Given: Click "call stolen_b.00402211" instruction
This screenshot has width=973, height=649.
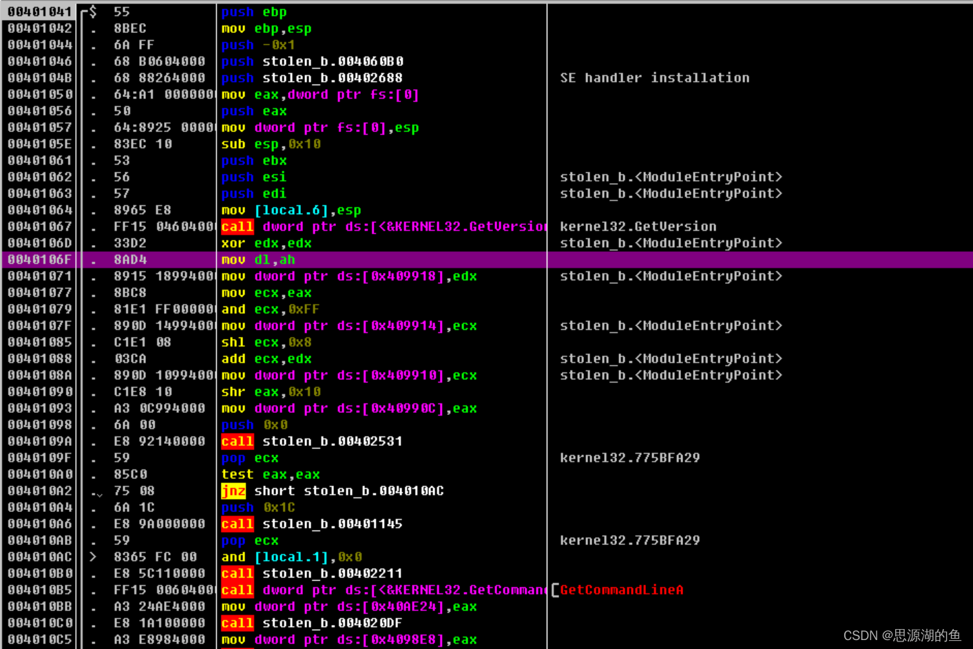Looking at the screenshot, I should (312, 573).
